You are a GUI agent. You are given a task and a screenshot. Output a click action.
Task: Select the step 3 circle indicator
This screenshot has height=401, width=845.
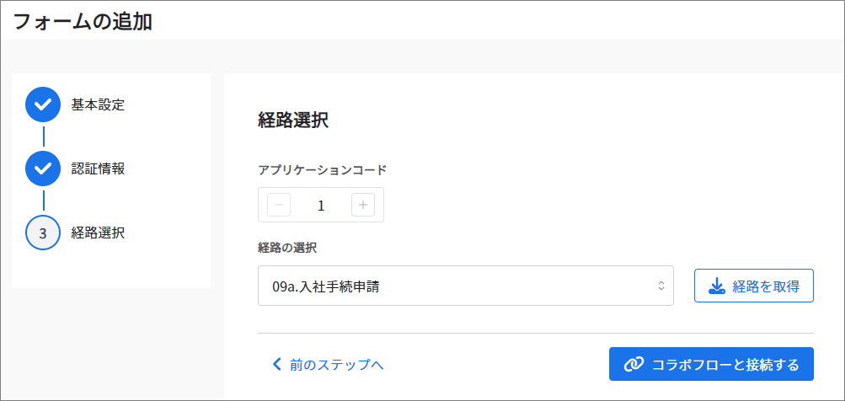pos(43,233)
